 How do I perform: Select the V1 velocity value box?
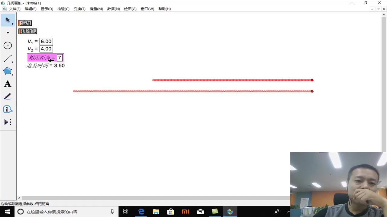click(46, 41)
